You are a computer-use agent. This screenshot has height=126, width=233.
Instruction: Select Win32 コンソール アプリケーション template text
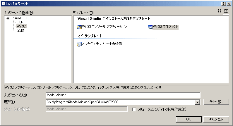click(104, 27)
